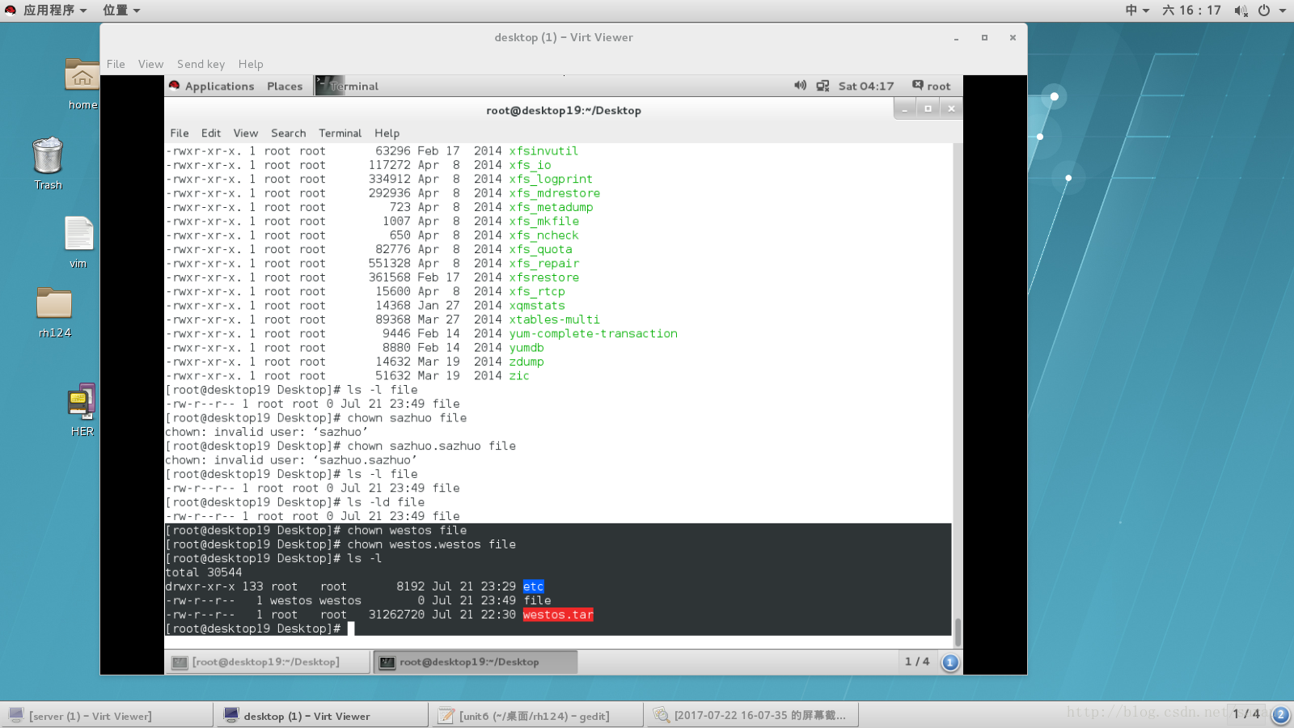Click the guest volume speaker icon
Screen dimensions: 1294x728
[800, 86]
